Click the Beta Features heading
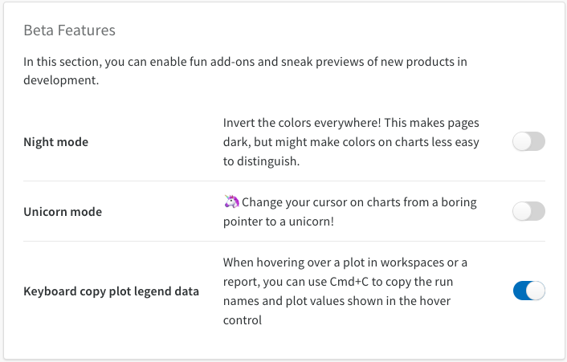The image size is (567, 362). [69, 31]
